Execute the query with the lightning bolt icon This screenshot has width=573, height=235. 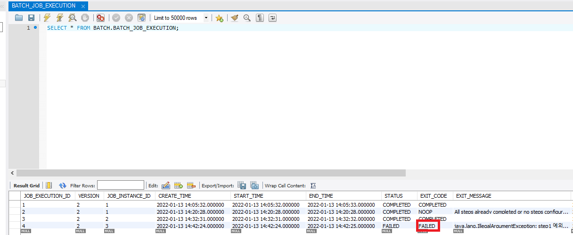coord(47,18)
